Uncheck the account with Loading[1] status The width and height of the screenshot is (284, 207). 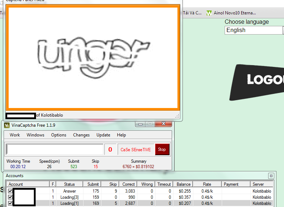tap(10, 203)
